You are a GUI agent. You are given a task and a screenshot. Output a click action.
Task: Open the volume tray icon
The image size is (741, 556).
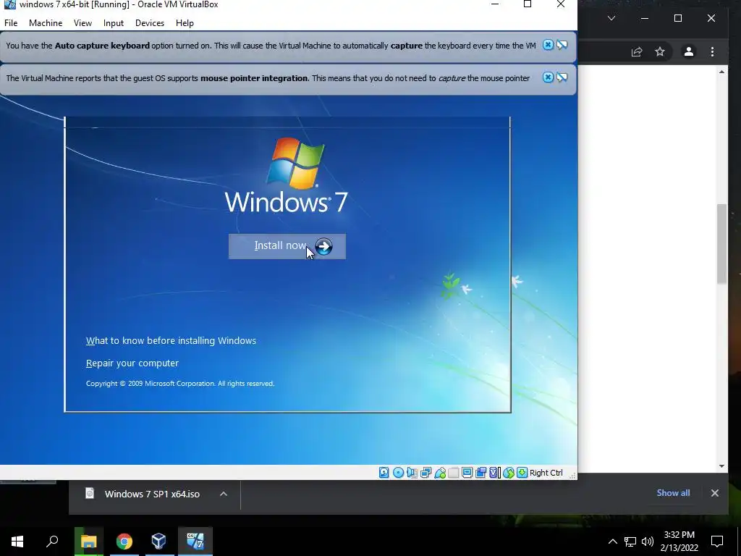point(648,542)
